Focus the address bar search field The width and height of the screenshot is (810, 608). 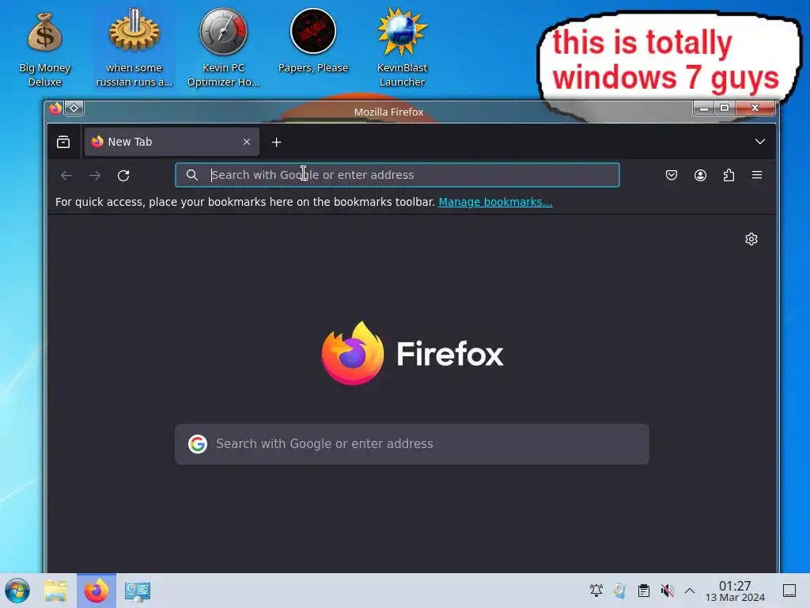click(x=397, y=175)
